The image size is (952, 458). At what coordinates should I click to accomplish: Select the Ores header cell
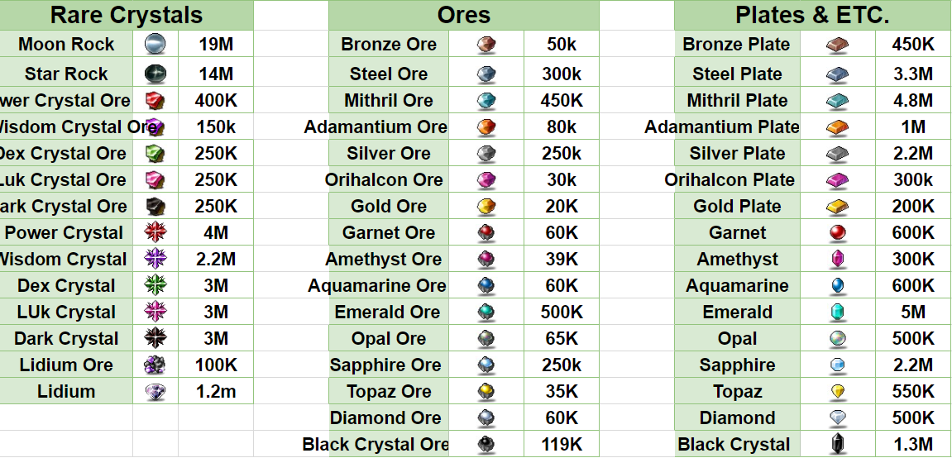[x=464, y=15]
